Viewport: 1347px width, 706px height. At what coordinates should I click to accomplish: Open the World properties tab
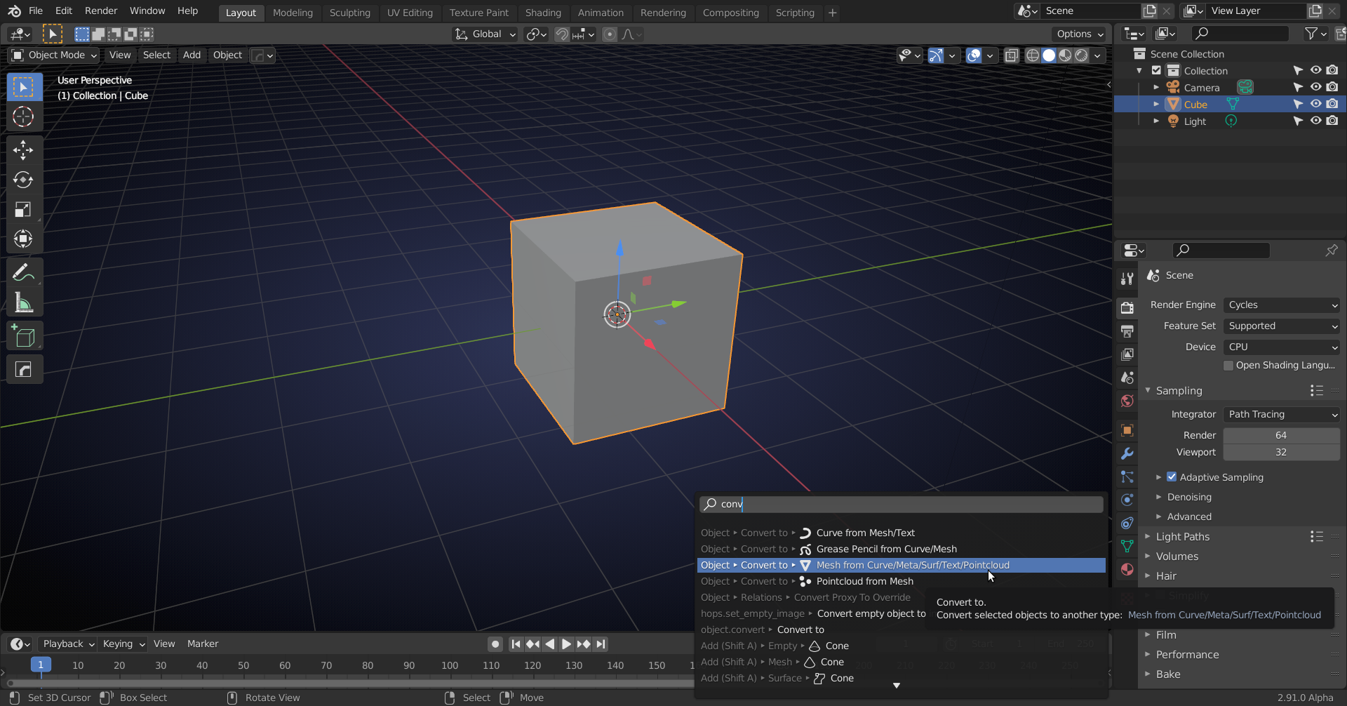pyautogui.click(x=1127, y=401)
